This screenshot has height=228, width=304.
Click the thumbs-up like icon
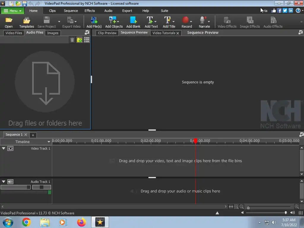(x=273, y=10)
